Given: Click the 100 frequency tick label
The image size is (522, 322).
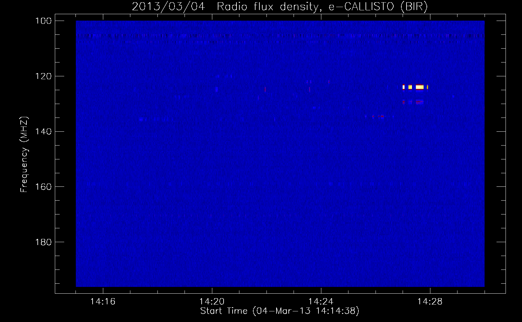Looking at the screenshot, I should [x=44, y=21].
